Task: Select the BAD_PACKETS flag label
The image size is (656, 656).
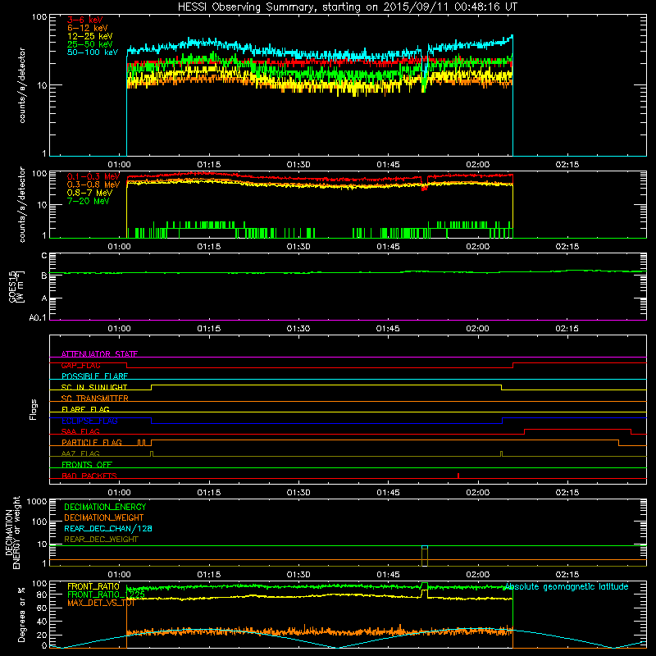Action: click(89, 476)
